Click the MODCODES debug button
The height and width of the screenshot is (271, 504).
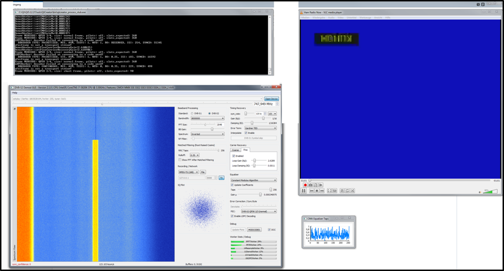(x=254, y=230)
